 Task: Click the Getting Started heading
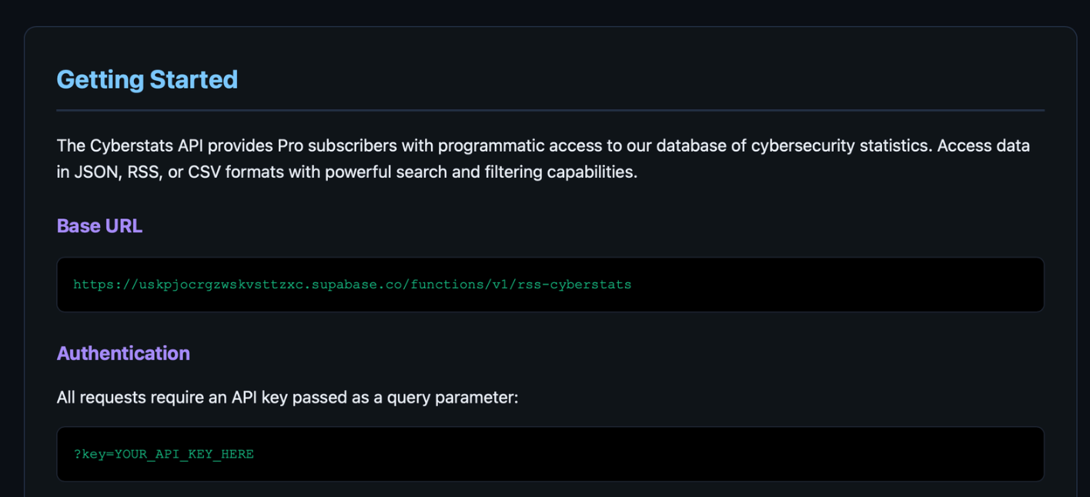coord(147,80)
